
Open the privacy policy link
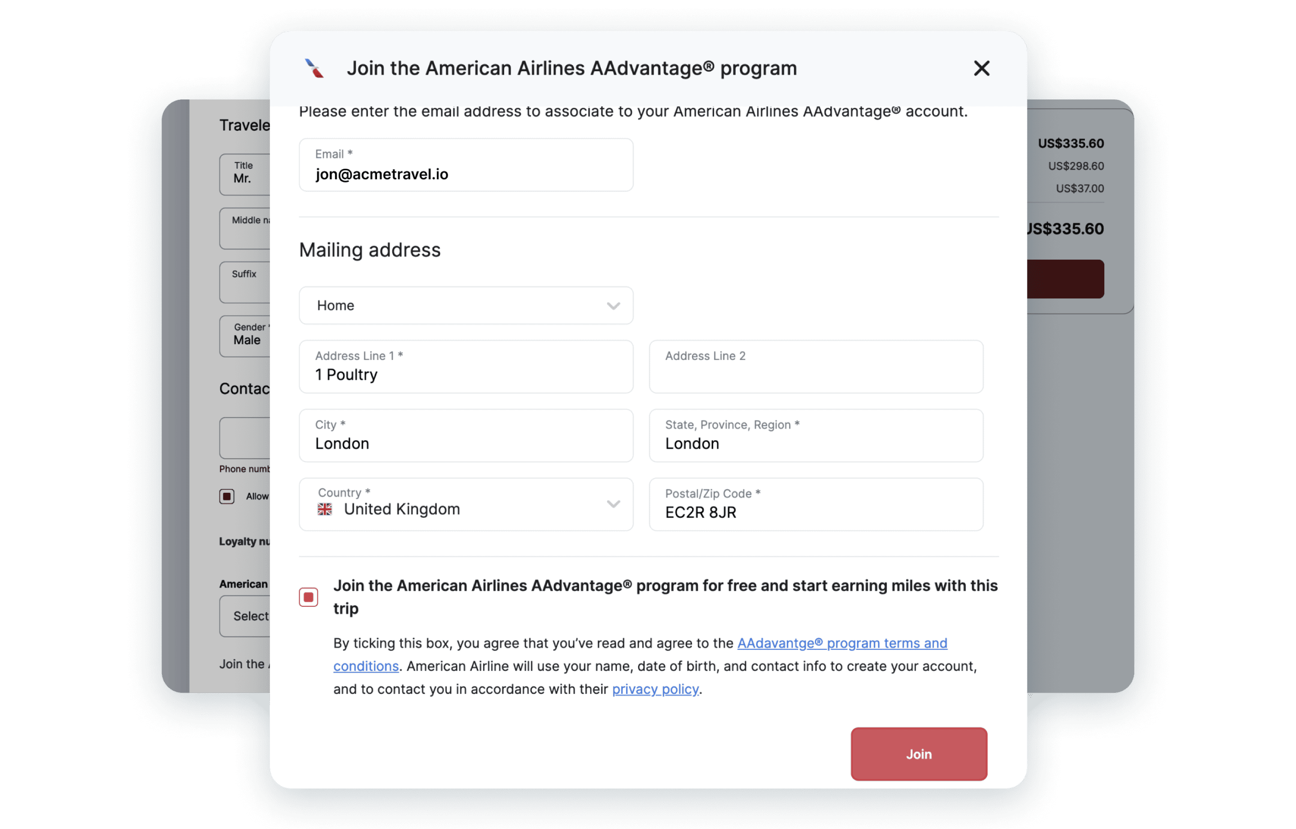[x=655, y=689]
